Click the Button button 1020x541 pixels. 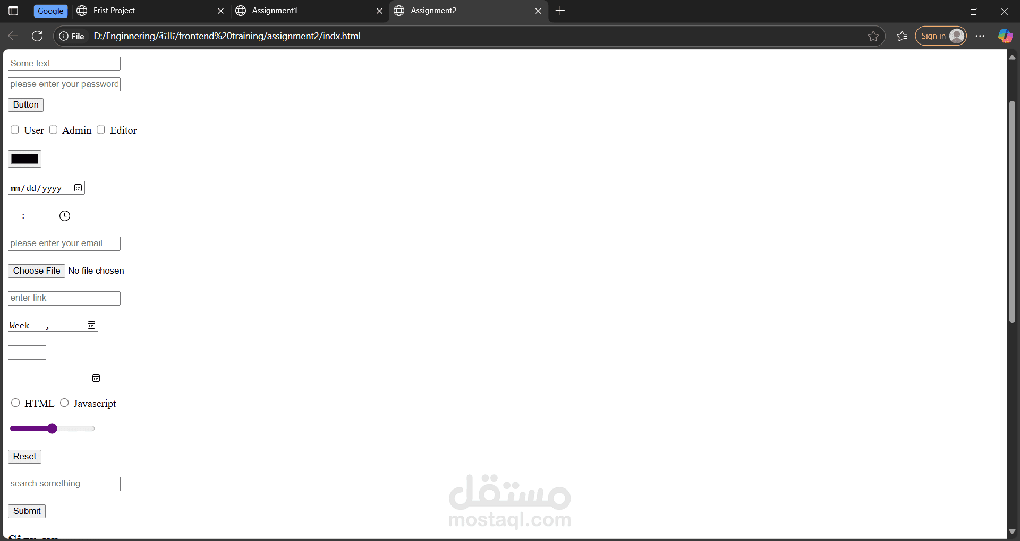pos(25,105)
